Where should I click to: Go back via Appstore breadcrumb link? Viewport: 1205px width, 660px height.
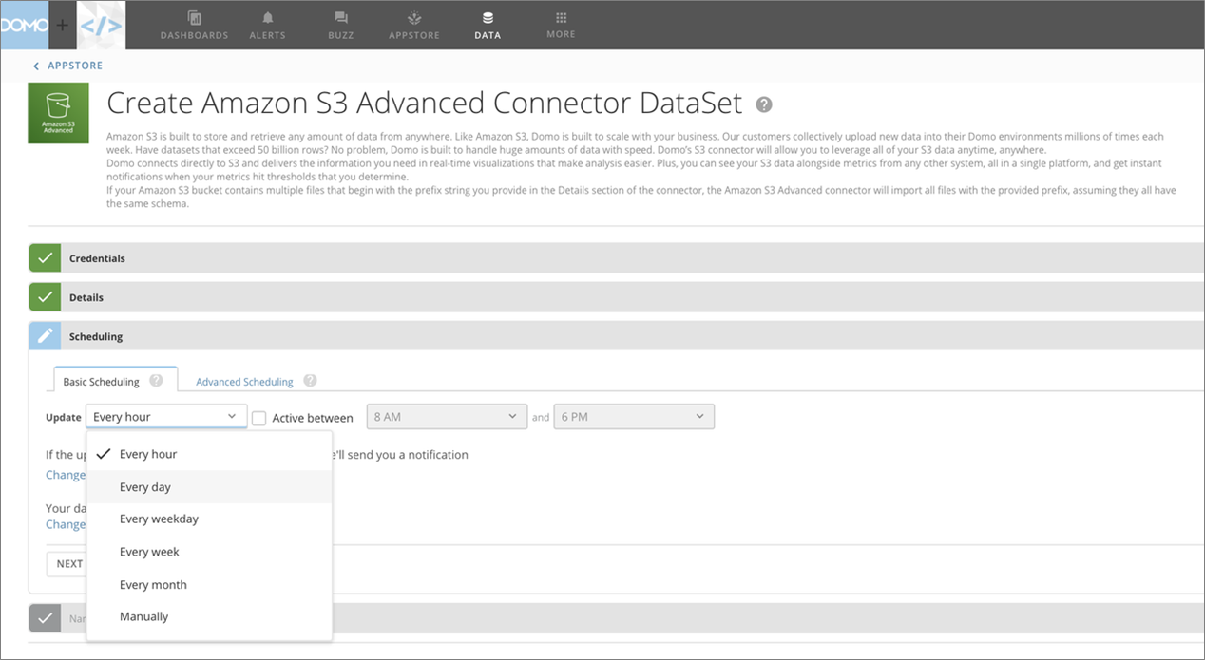(x=68, y=66)
